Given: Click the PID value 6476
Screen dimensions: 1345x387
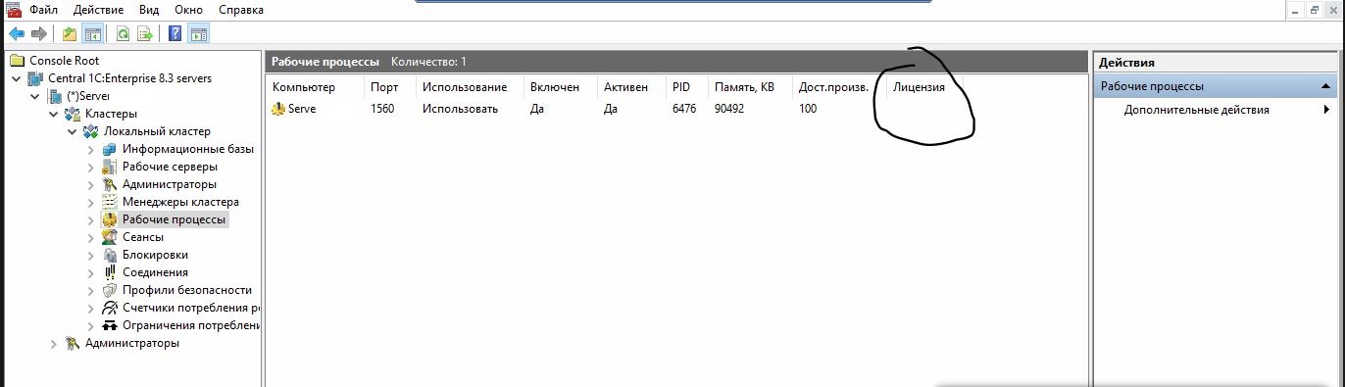Looking at the screenshot, I should coord(684,109).
